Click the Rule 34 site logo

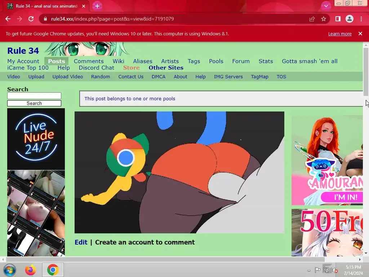[x=23, y=50]
